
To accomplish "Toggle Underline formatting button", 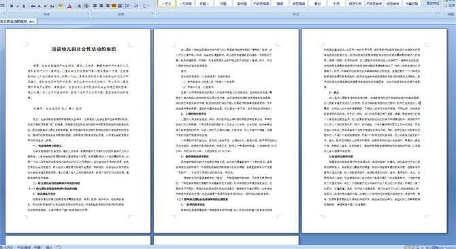I will 24,6.
